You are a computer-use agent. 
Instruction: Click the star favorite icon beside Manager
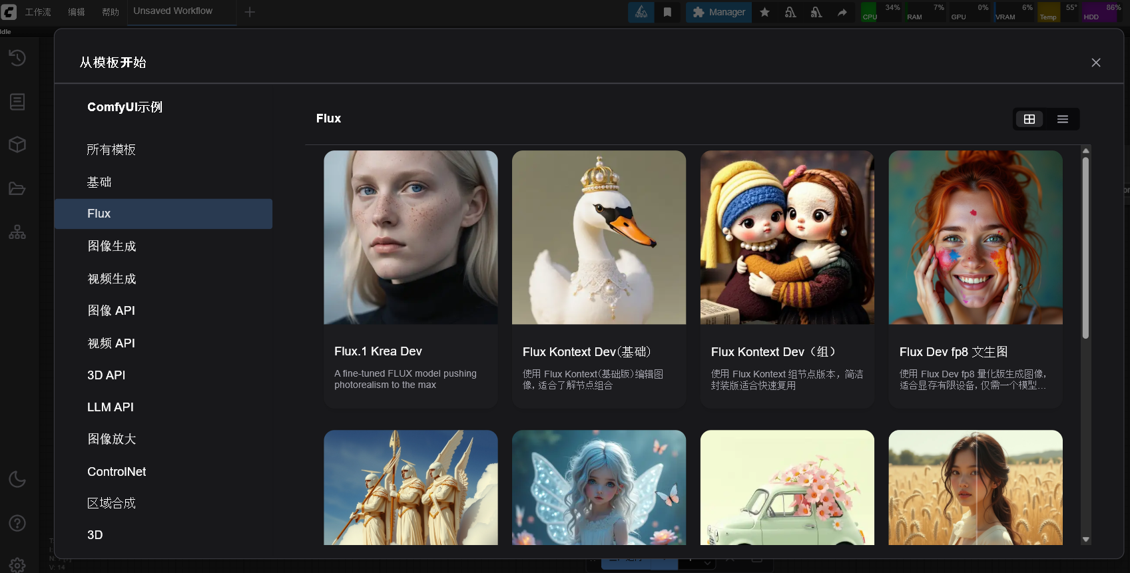(764, 12)
